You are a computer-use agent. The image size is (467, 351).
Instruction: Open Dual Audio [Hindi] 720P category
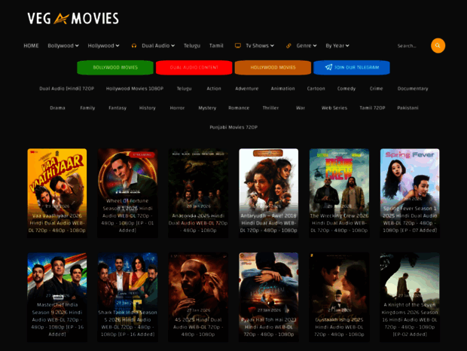[67, 88]
